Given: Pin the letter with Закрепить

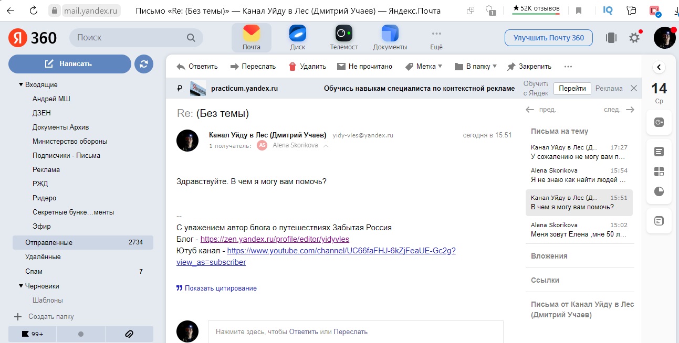Looking at the screenshot, I should pyautogui.click(x=529, y=67).
